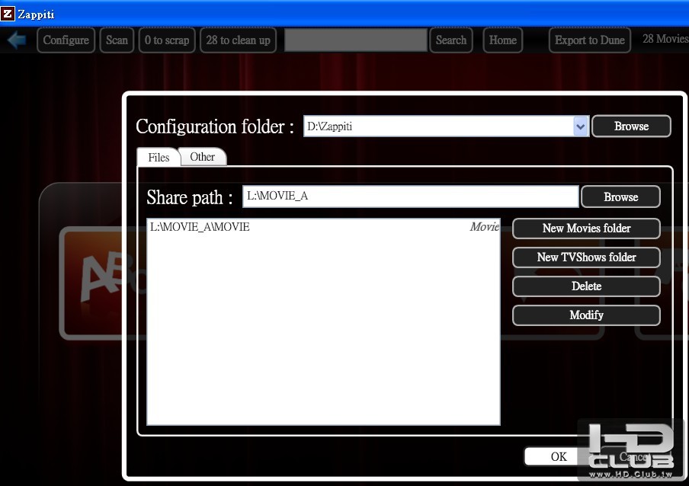This screenshot has height=486, width=689.
Task: Click the blue back arrow icon
Action: coord(17,40)
